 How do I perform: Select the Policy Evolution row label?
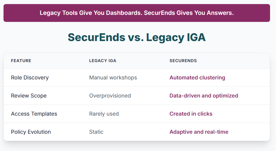[31, 132]
